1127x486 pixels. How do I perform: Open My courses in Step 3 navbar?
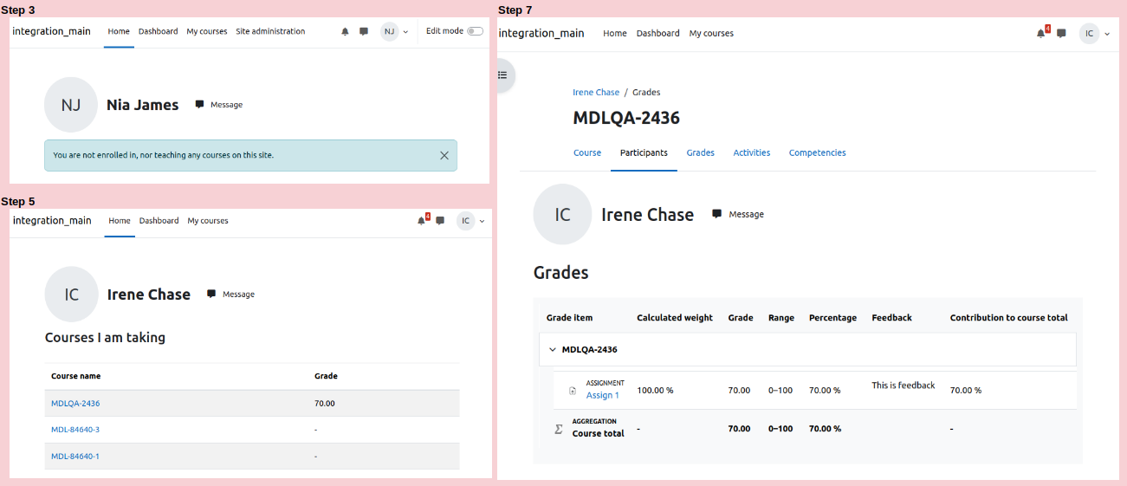coord(207,31)
